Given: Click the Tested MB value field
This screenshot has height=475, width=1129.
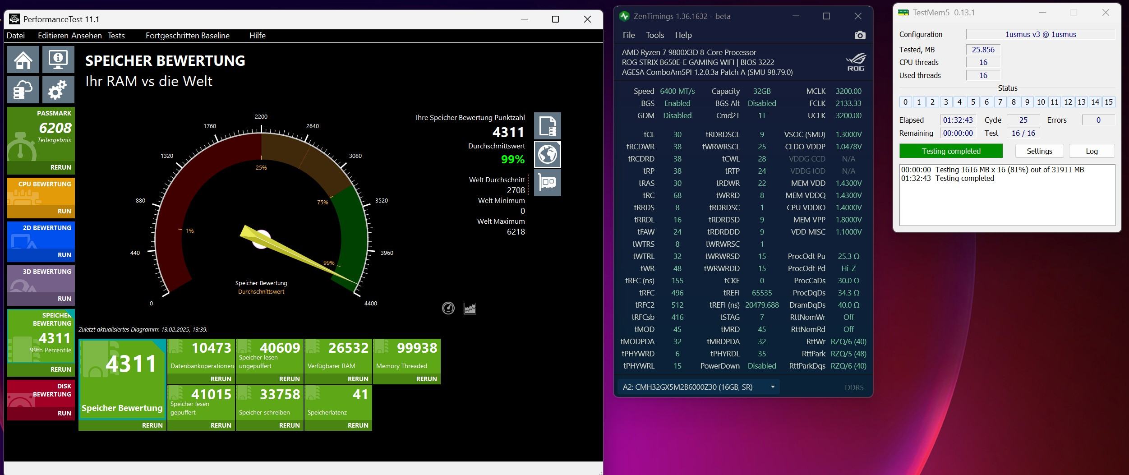Looking at the screenshot, I should (x=983, y=50).
